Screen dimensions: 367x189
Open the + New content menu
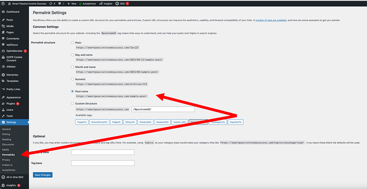pyautogui.click(x=72, y=4)
